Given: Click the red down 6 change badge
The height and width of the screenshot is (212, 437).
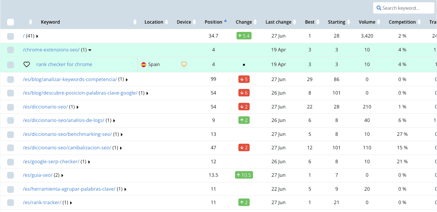Looking at the screenshot, I should tap(244, 93).
